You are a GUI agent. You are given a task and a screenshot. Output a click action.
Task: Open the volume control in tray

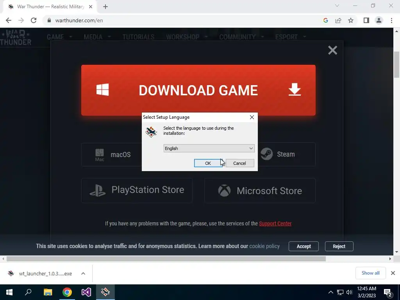pyautogui.click(x=349, y=292)
